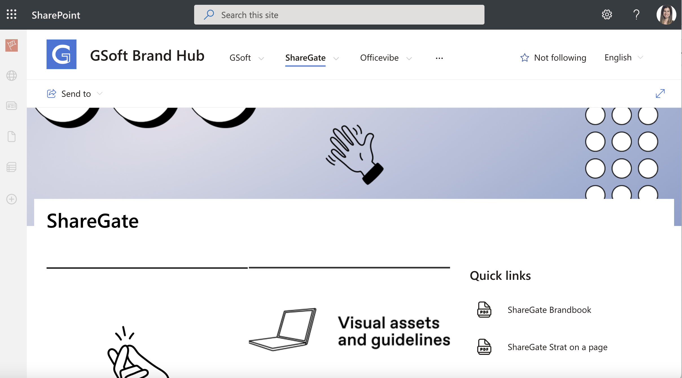Open the help question mark
The image size is (682, 378).
point(636,14)
